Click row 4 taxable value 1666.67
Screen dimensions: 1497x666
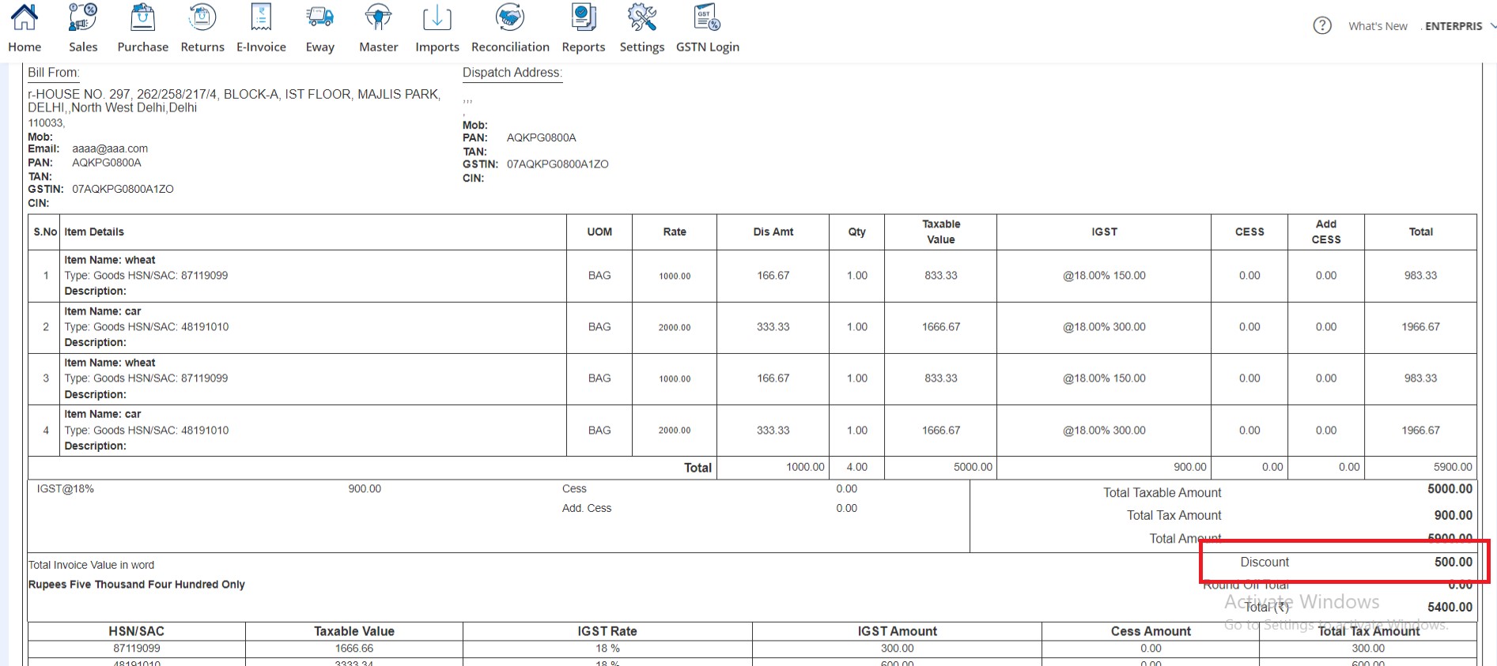click(x=940, y=431)
